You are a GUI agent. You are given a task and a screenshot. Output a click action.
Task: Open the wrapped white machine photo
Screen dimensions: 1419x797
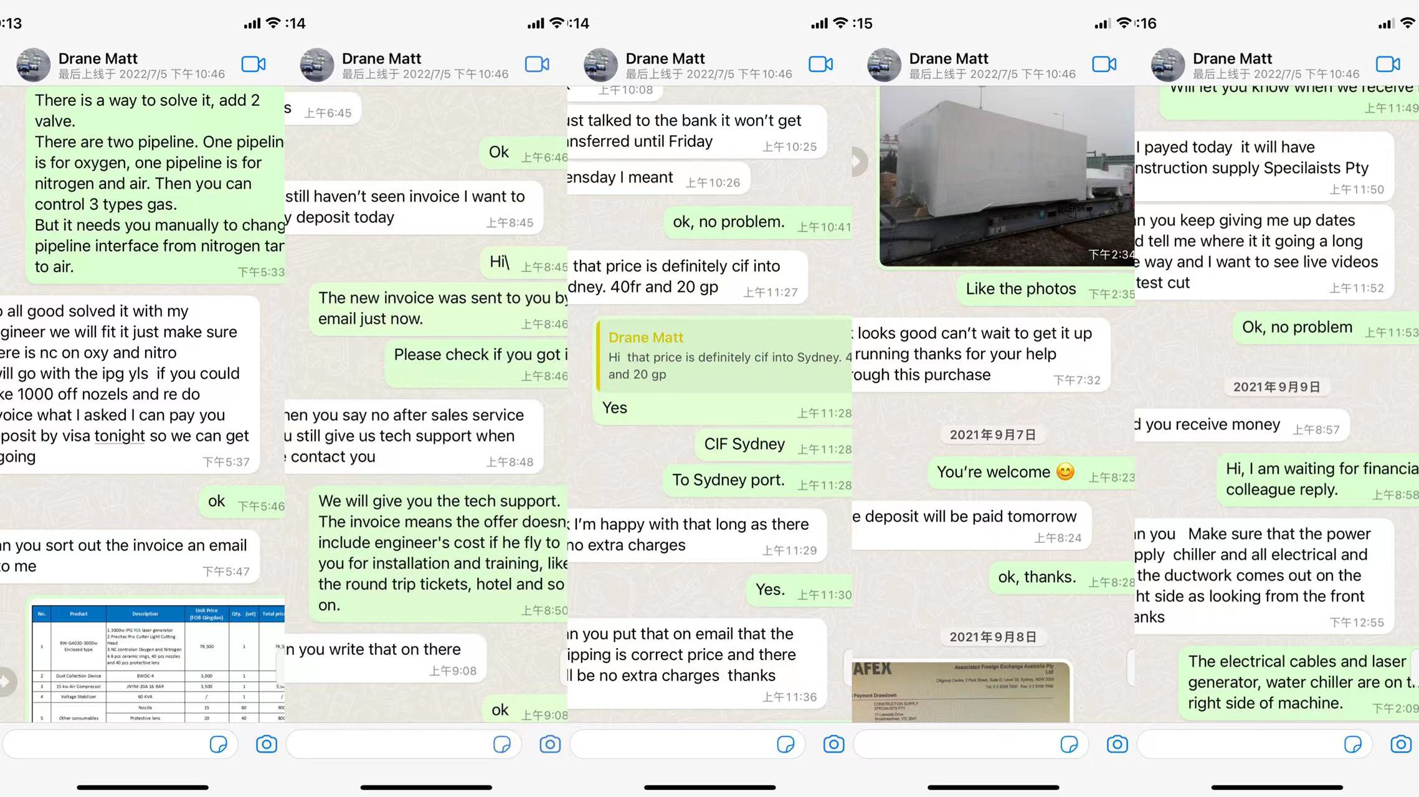coord(1007,176)
